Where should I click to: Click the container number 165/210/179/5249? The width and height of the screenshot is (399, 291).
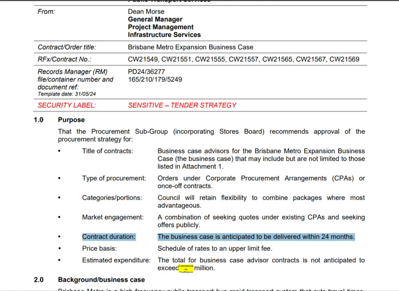pyautogui.click(x=155, y=80)
